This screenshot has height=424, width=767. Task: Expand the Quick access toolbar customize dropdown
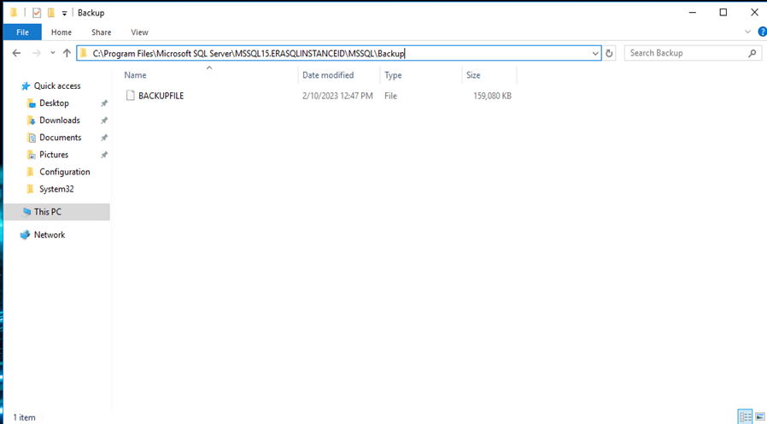(x=64, y=14)
